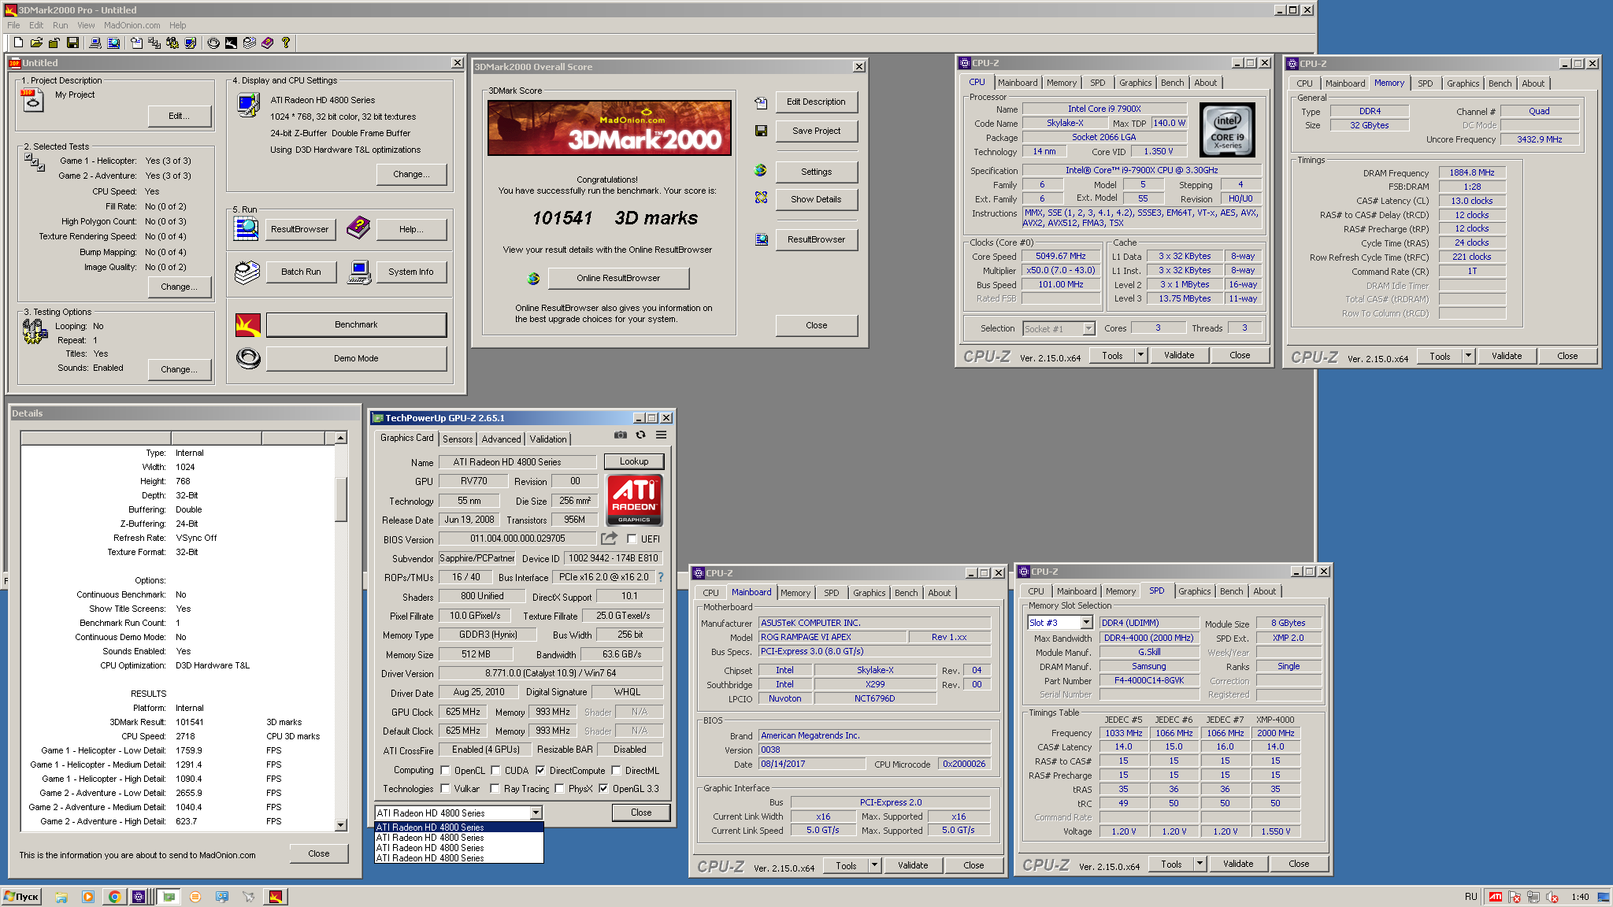This screenshot has width=1613, height=907.
Task: Click the open project folder toolbar icon
Action: point(36,43)
